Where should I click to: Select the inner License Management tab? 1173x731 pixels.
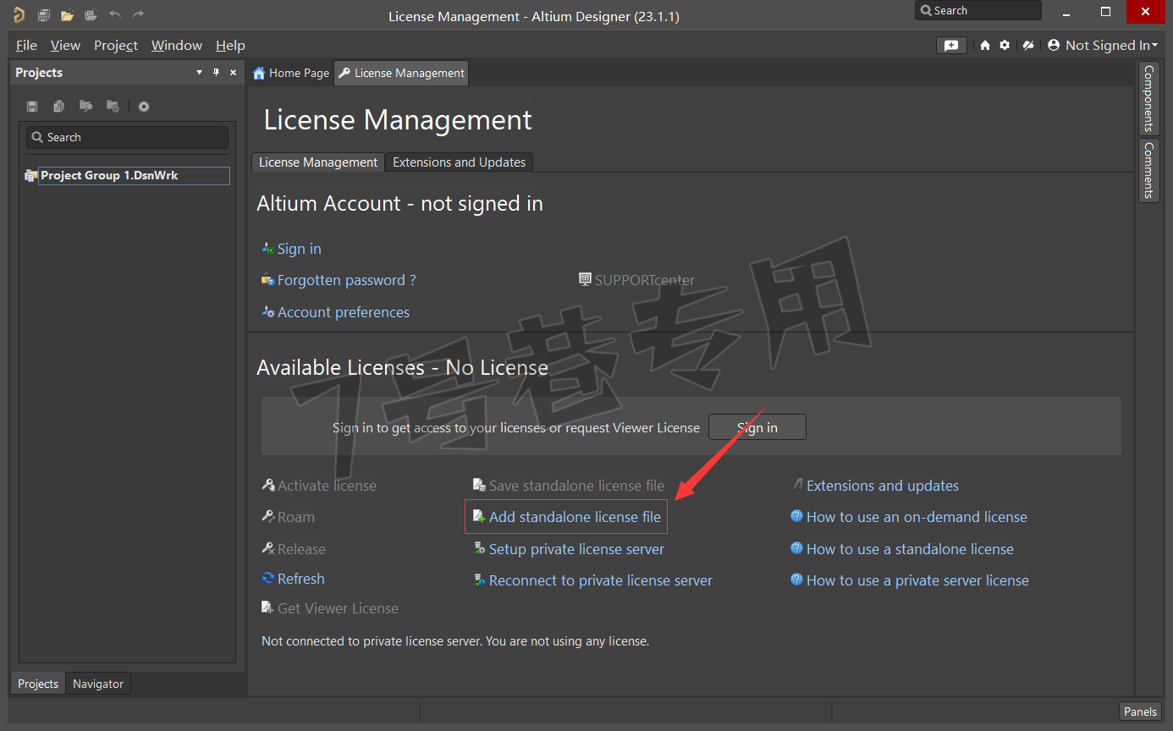pos(318,162)
